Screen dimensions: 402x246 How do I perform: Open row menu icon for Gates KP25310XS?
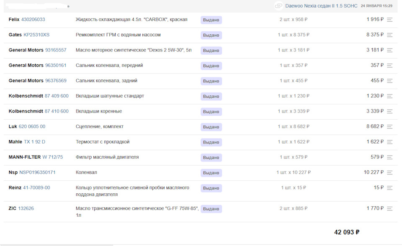point(390,35)
